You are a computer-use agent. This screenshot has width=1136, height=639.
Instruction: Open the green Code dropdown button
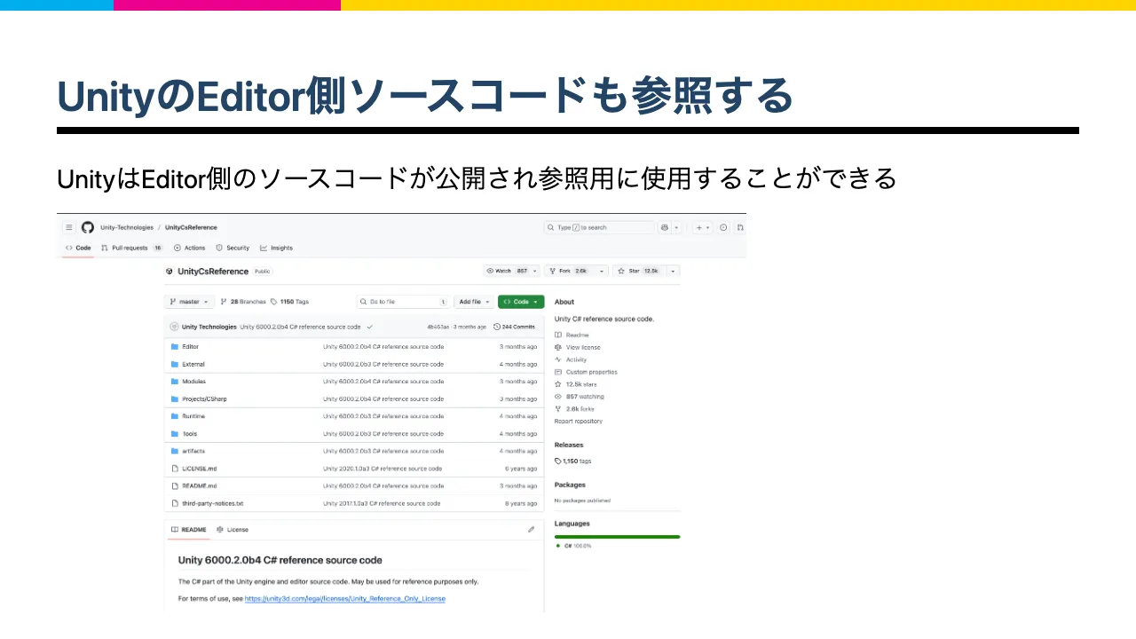pyautogui.click(x=521, y=302)
